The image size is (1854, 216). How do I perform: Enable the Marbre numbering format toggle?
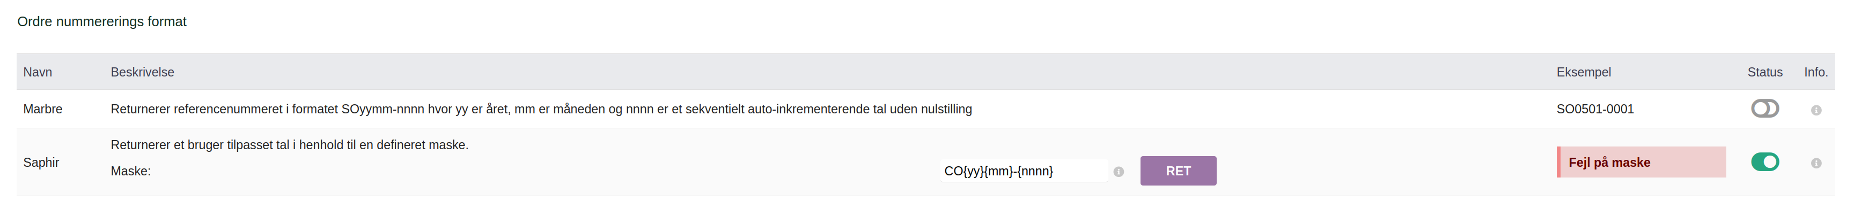[x=1765, y=109]
